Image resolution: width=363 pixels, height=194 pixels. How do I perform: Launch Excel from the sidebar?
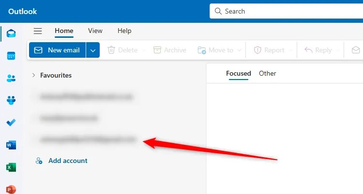tap(11, 167)
